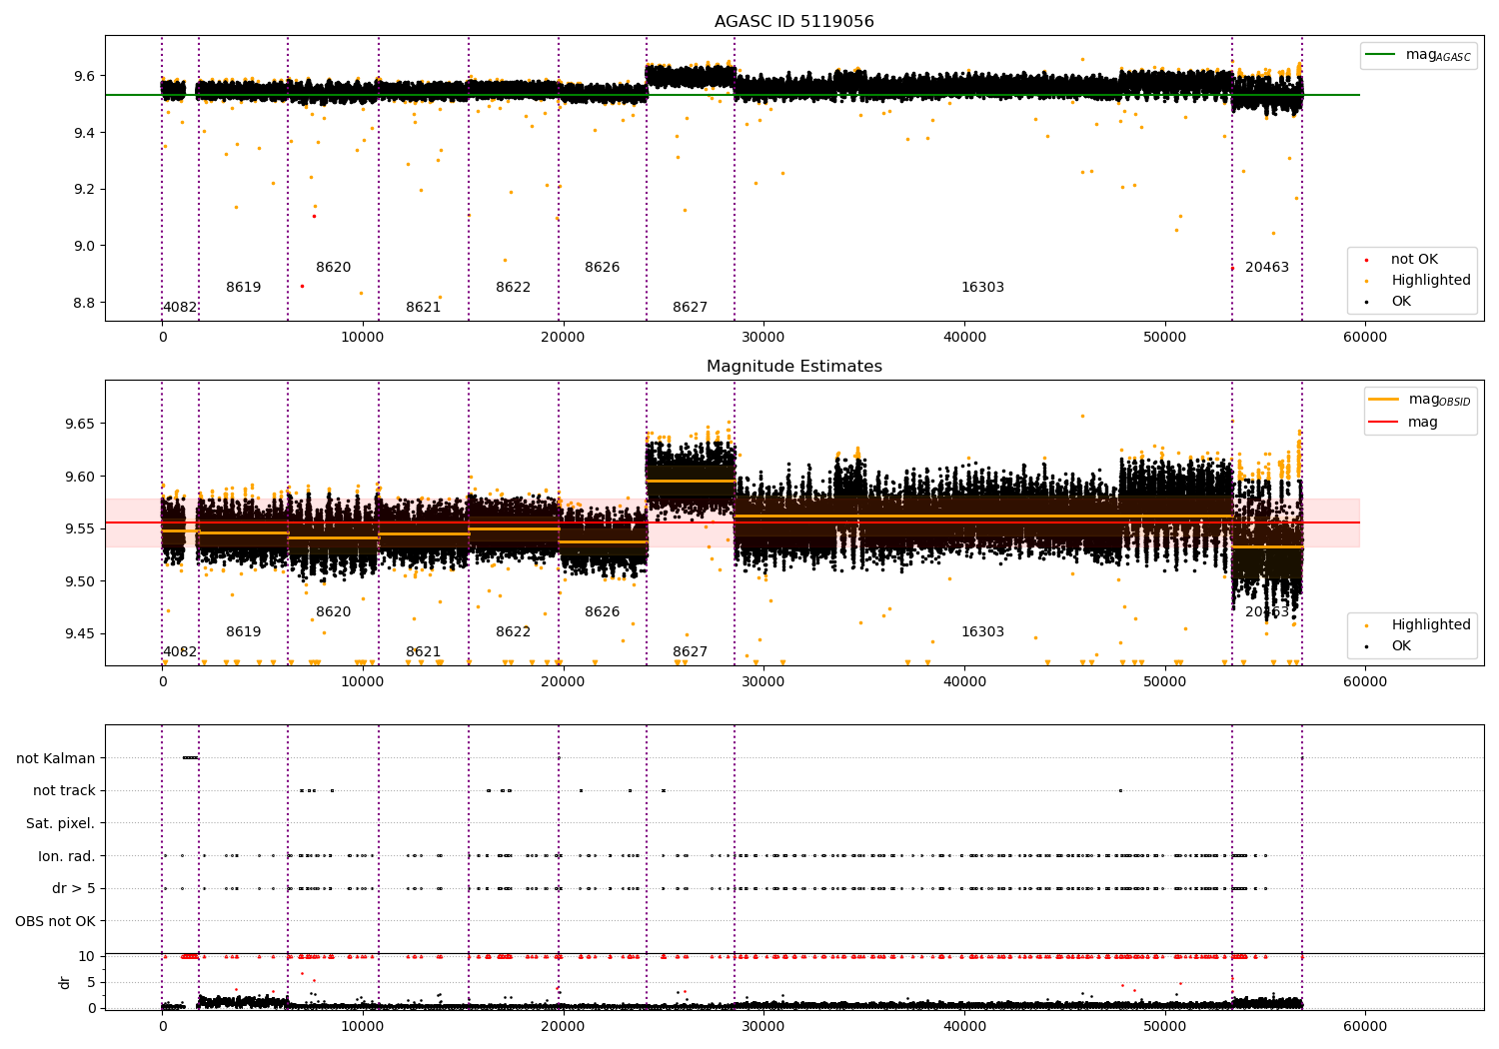Click x-axis tick 60000 under top plot

click(x=1365, y=338)
